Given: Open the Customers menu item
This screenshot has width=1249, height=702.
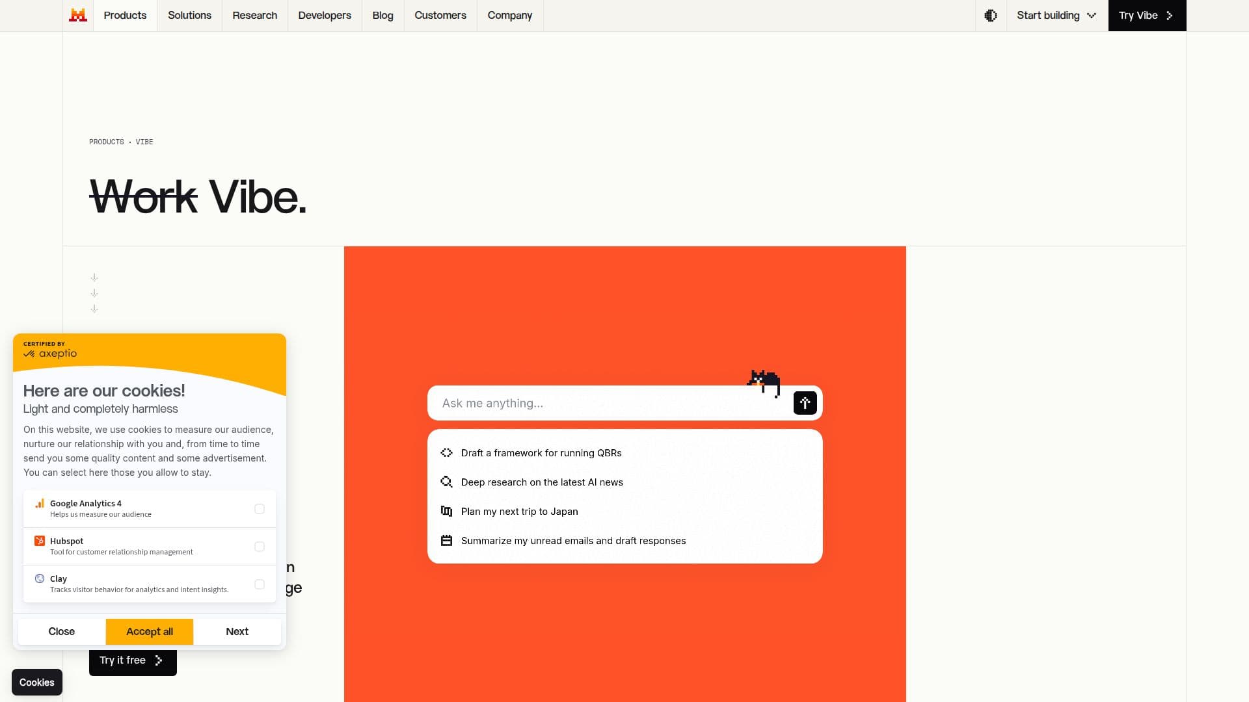Looking at the screenshot, I should tap(440, 16).
